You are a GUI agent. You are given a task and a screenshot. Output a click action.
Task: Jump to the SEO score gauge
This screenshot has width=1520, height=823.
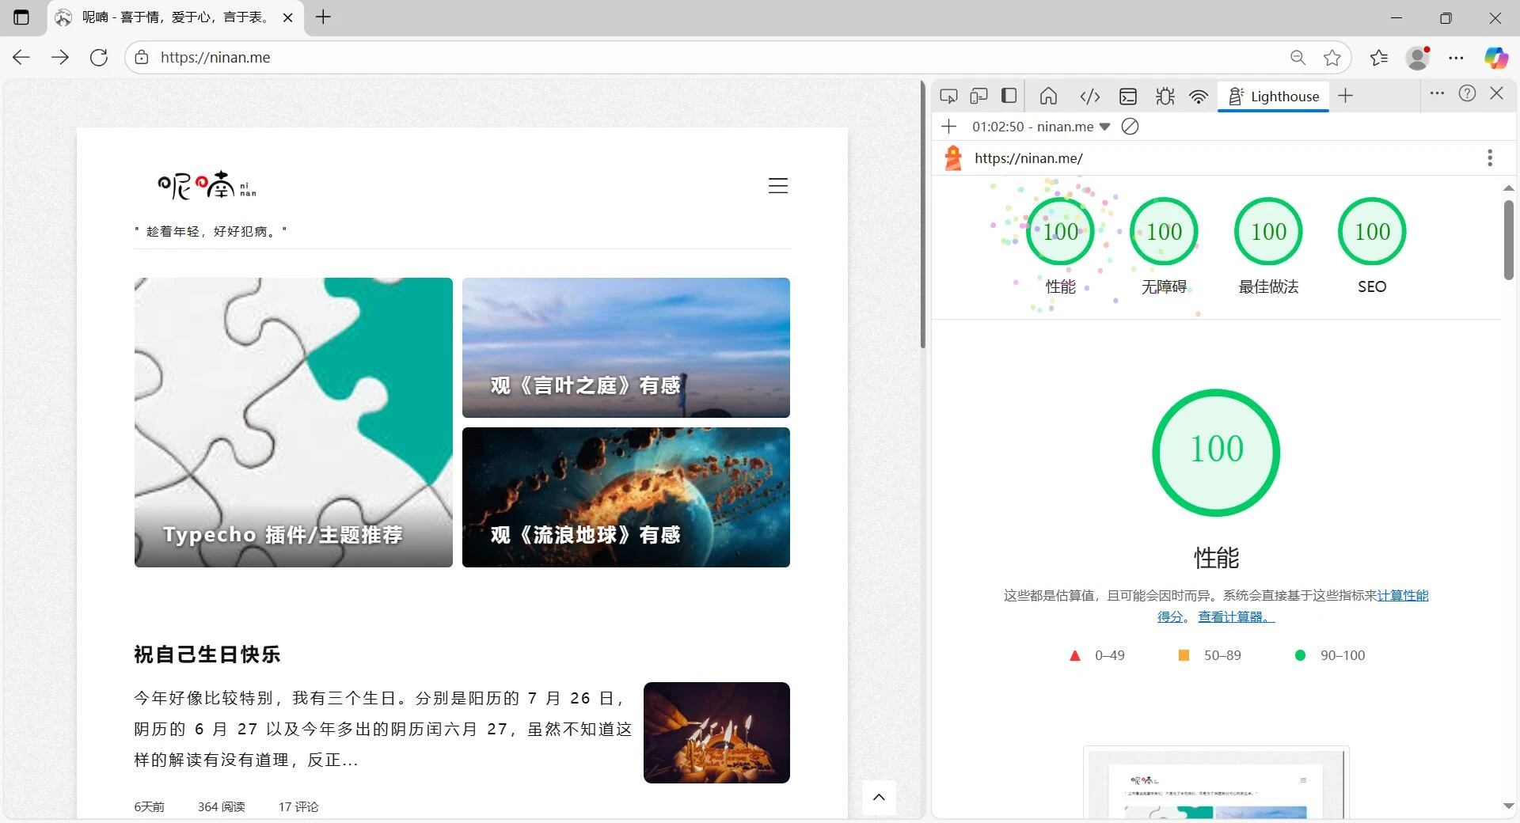coord(1371,232)
